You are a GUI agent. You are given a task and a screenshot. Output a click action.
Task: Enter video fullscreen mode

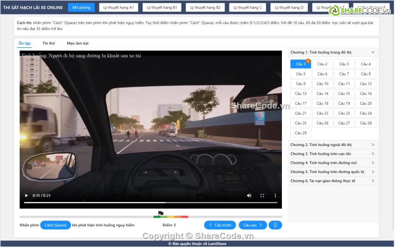click(262, 196)
